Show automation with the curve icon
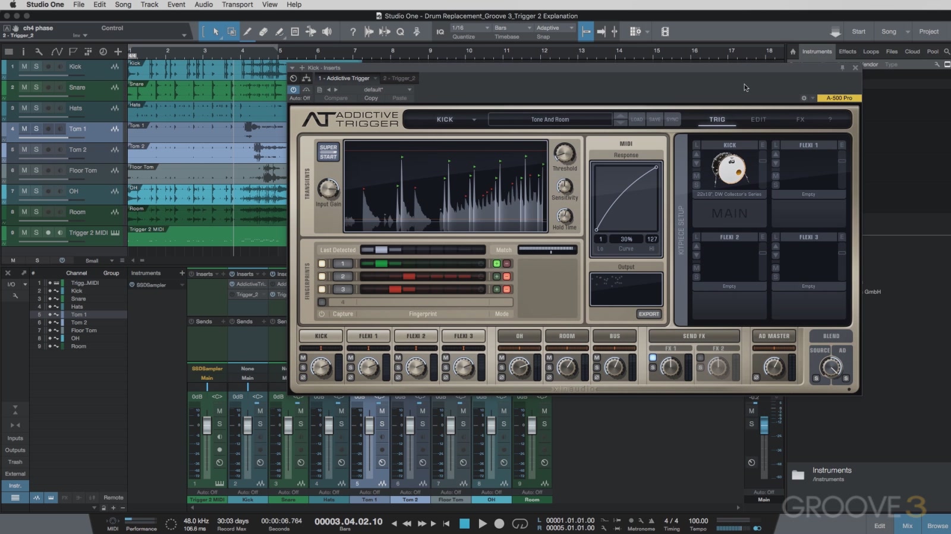 56,52
